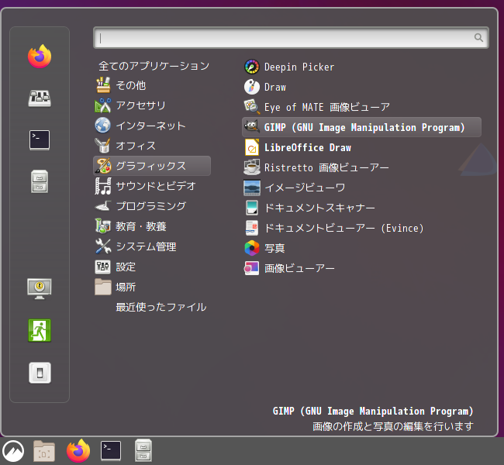Click the イメージビューワ landscape icon
The image size is (504, 465).
(x=252, y=188)
